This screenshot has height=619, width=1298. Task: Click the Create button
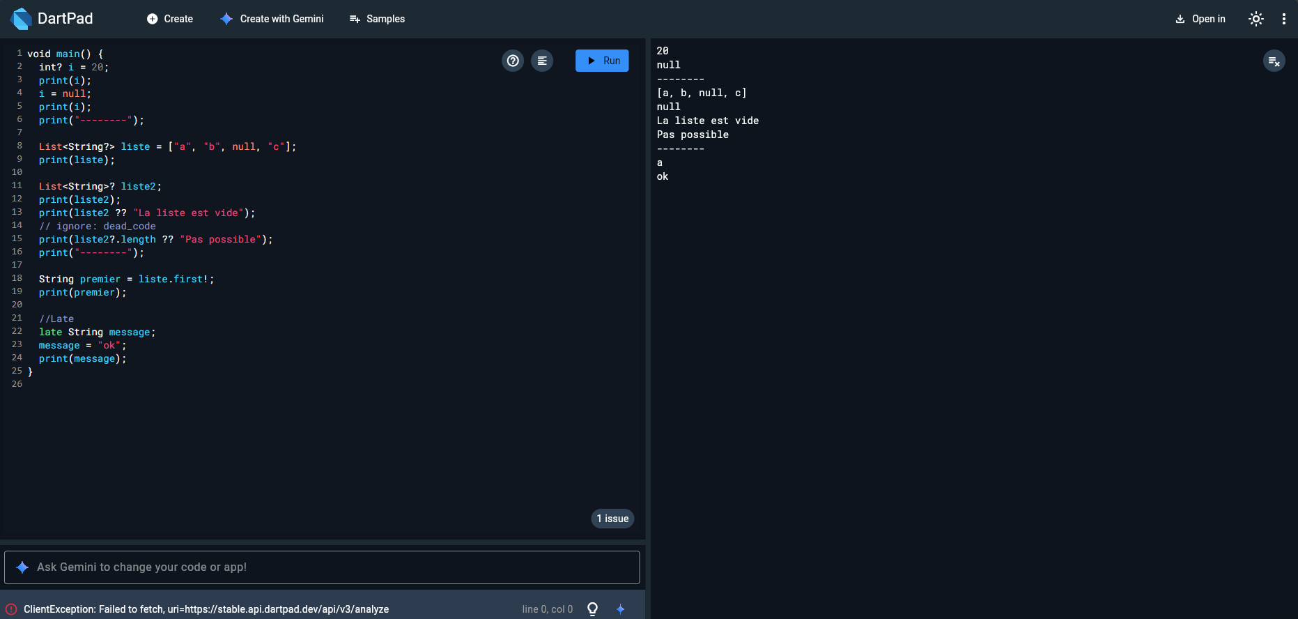tap(170, 19)
